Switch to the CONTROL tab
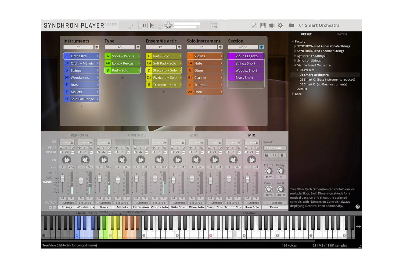403x268 pixels. [136, 135]
